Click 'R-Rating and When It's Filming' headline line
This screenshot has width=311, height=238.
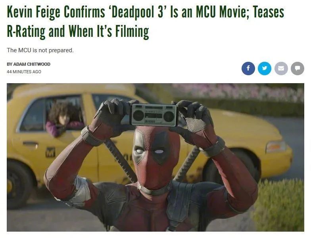pyautogui.click(x=78, y=32)
